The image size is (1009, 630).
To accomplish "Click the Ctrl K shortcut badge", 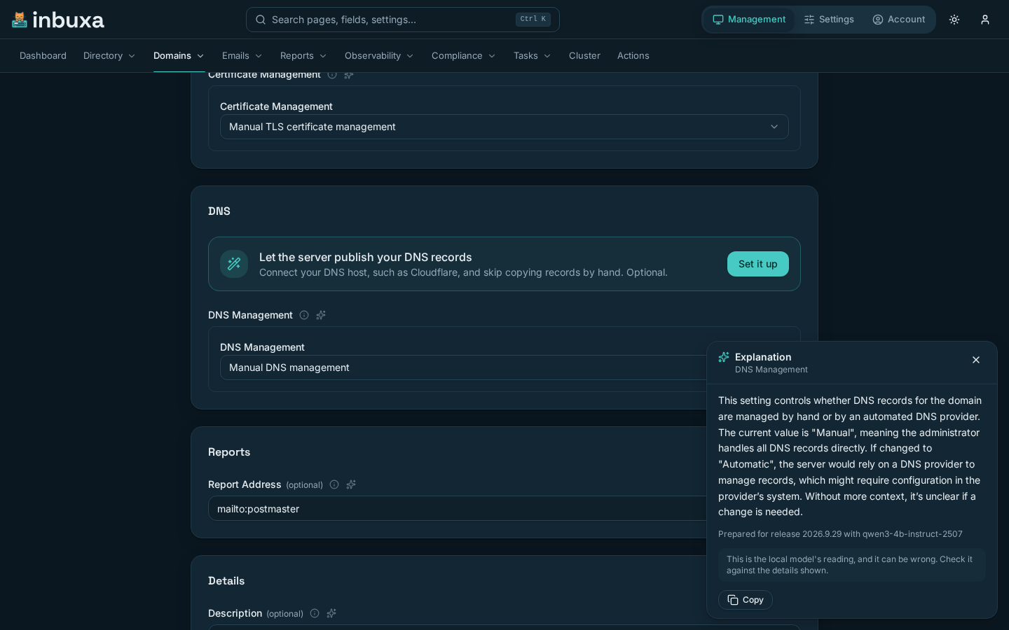I will 533,20.
